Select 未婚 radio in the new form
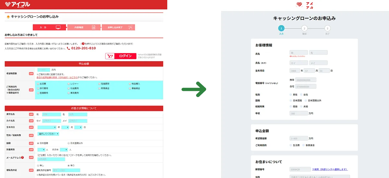389x178 pixels. pyautogui.click(x=302, y=106)
